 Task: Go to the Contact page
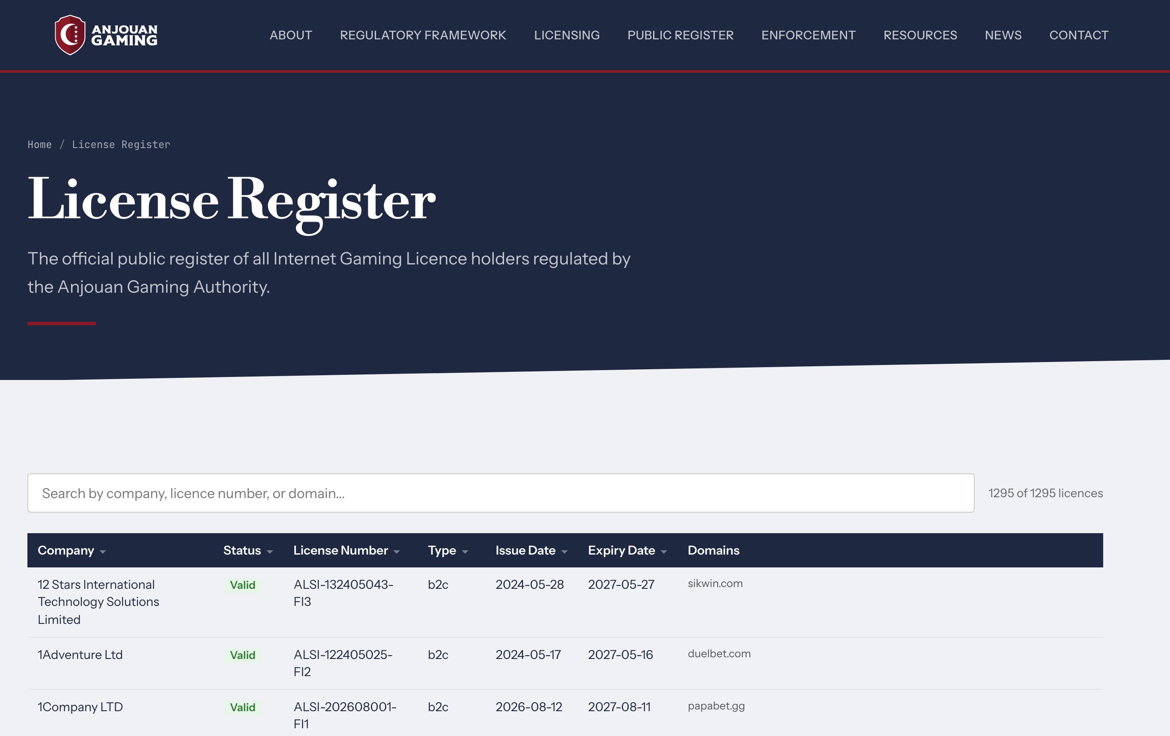tap(1079, 35)
